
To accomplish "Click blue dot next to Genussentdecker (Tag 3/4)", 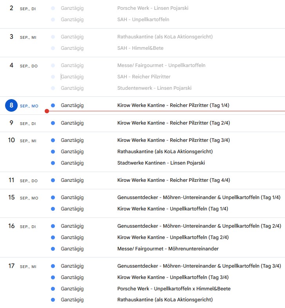I will point(53,266).
